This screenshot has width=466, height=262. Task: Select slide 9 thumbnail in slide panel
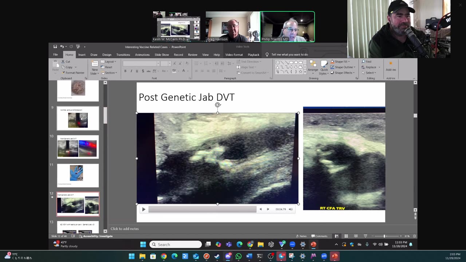[x=78, y=118]
